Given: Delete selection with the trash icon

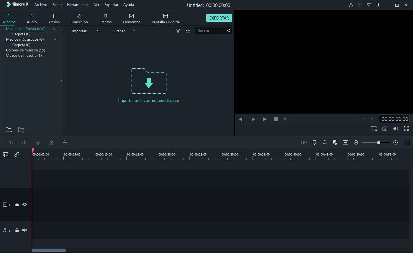Looking at the screenshot, I should coord(38,142).
